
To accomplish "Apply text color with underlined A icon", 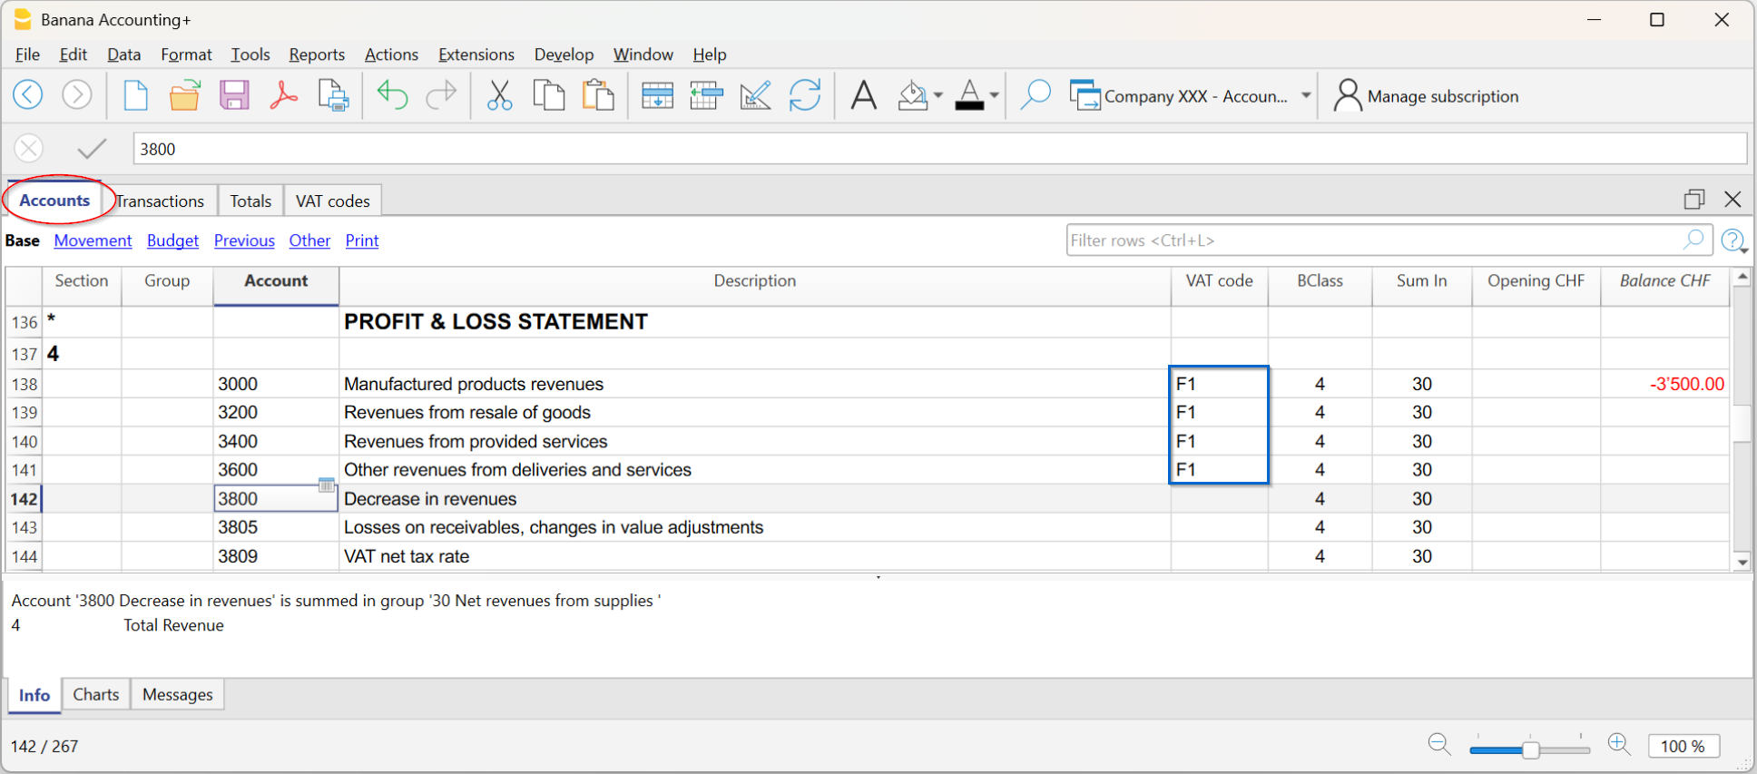I will click(969, 95).
